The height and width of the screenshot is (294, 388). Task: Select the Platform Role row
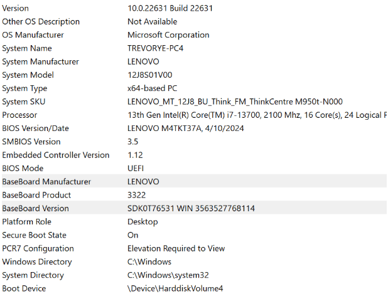26,222
